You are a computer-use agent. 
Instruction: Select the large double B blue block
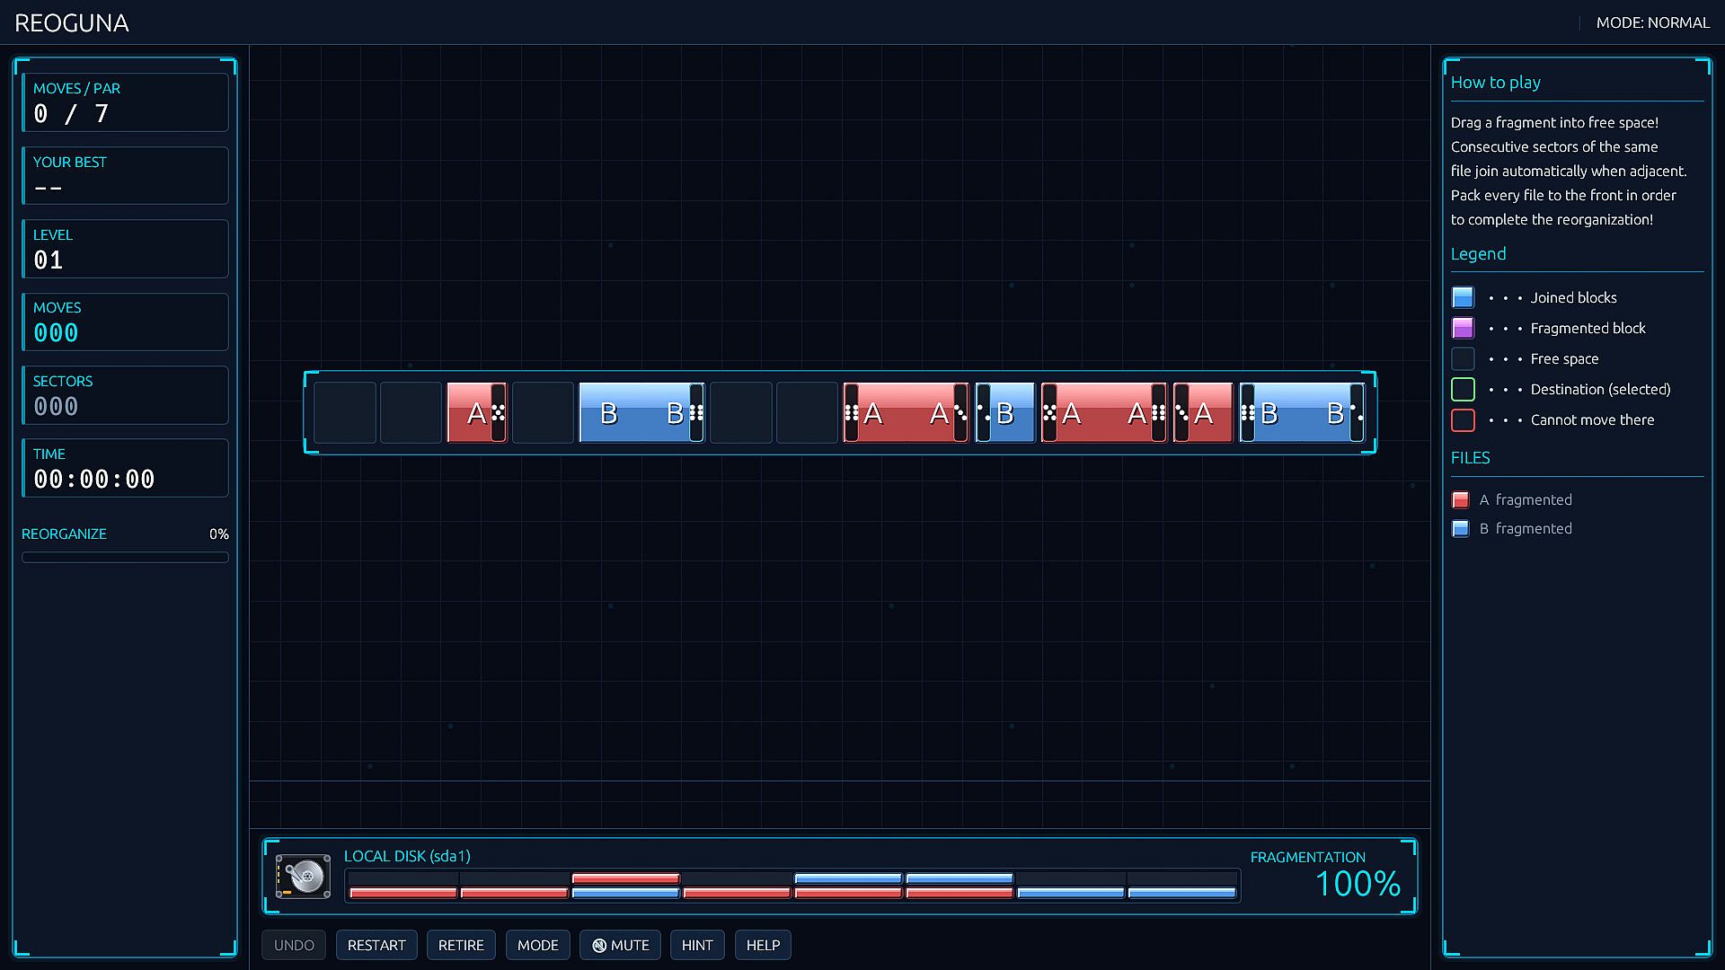coord(641,413)
